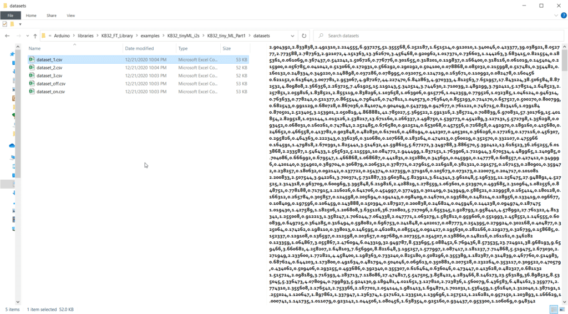Click the Quick access star in navigation pane
Image resolution: width=568 pixels, height=314 pixels.
tap(12, 54)
